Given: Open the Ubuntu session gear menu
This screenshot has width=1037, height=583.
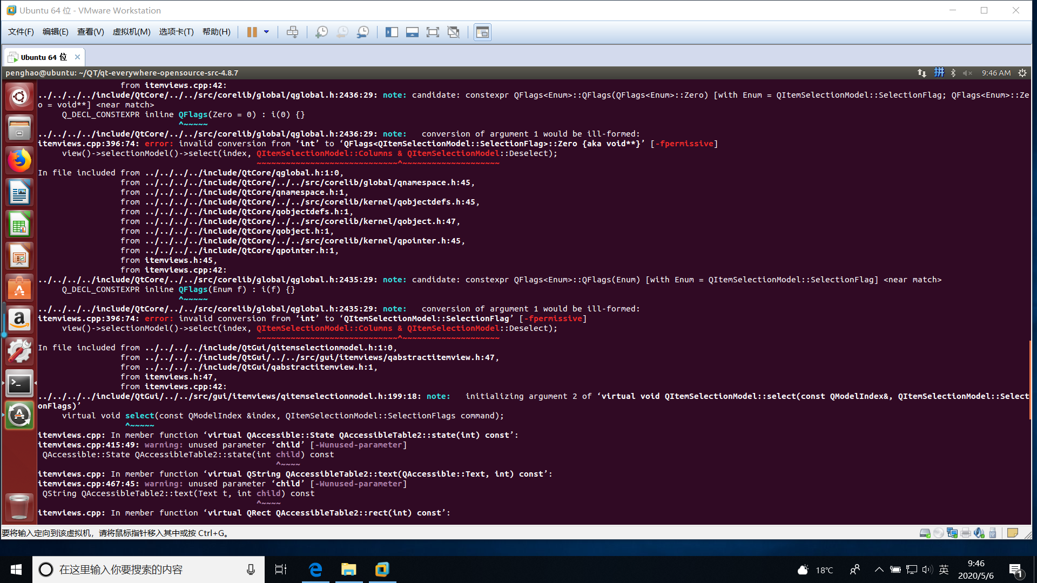Looking at the screenshot, I should 1022,73.
